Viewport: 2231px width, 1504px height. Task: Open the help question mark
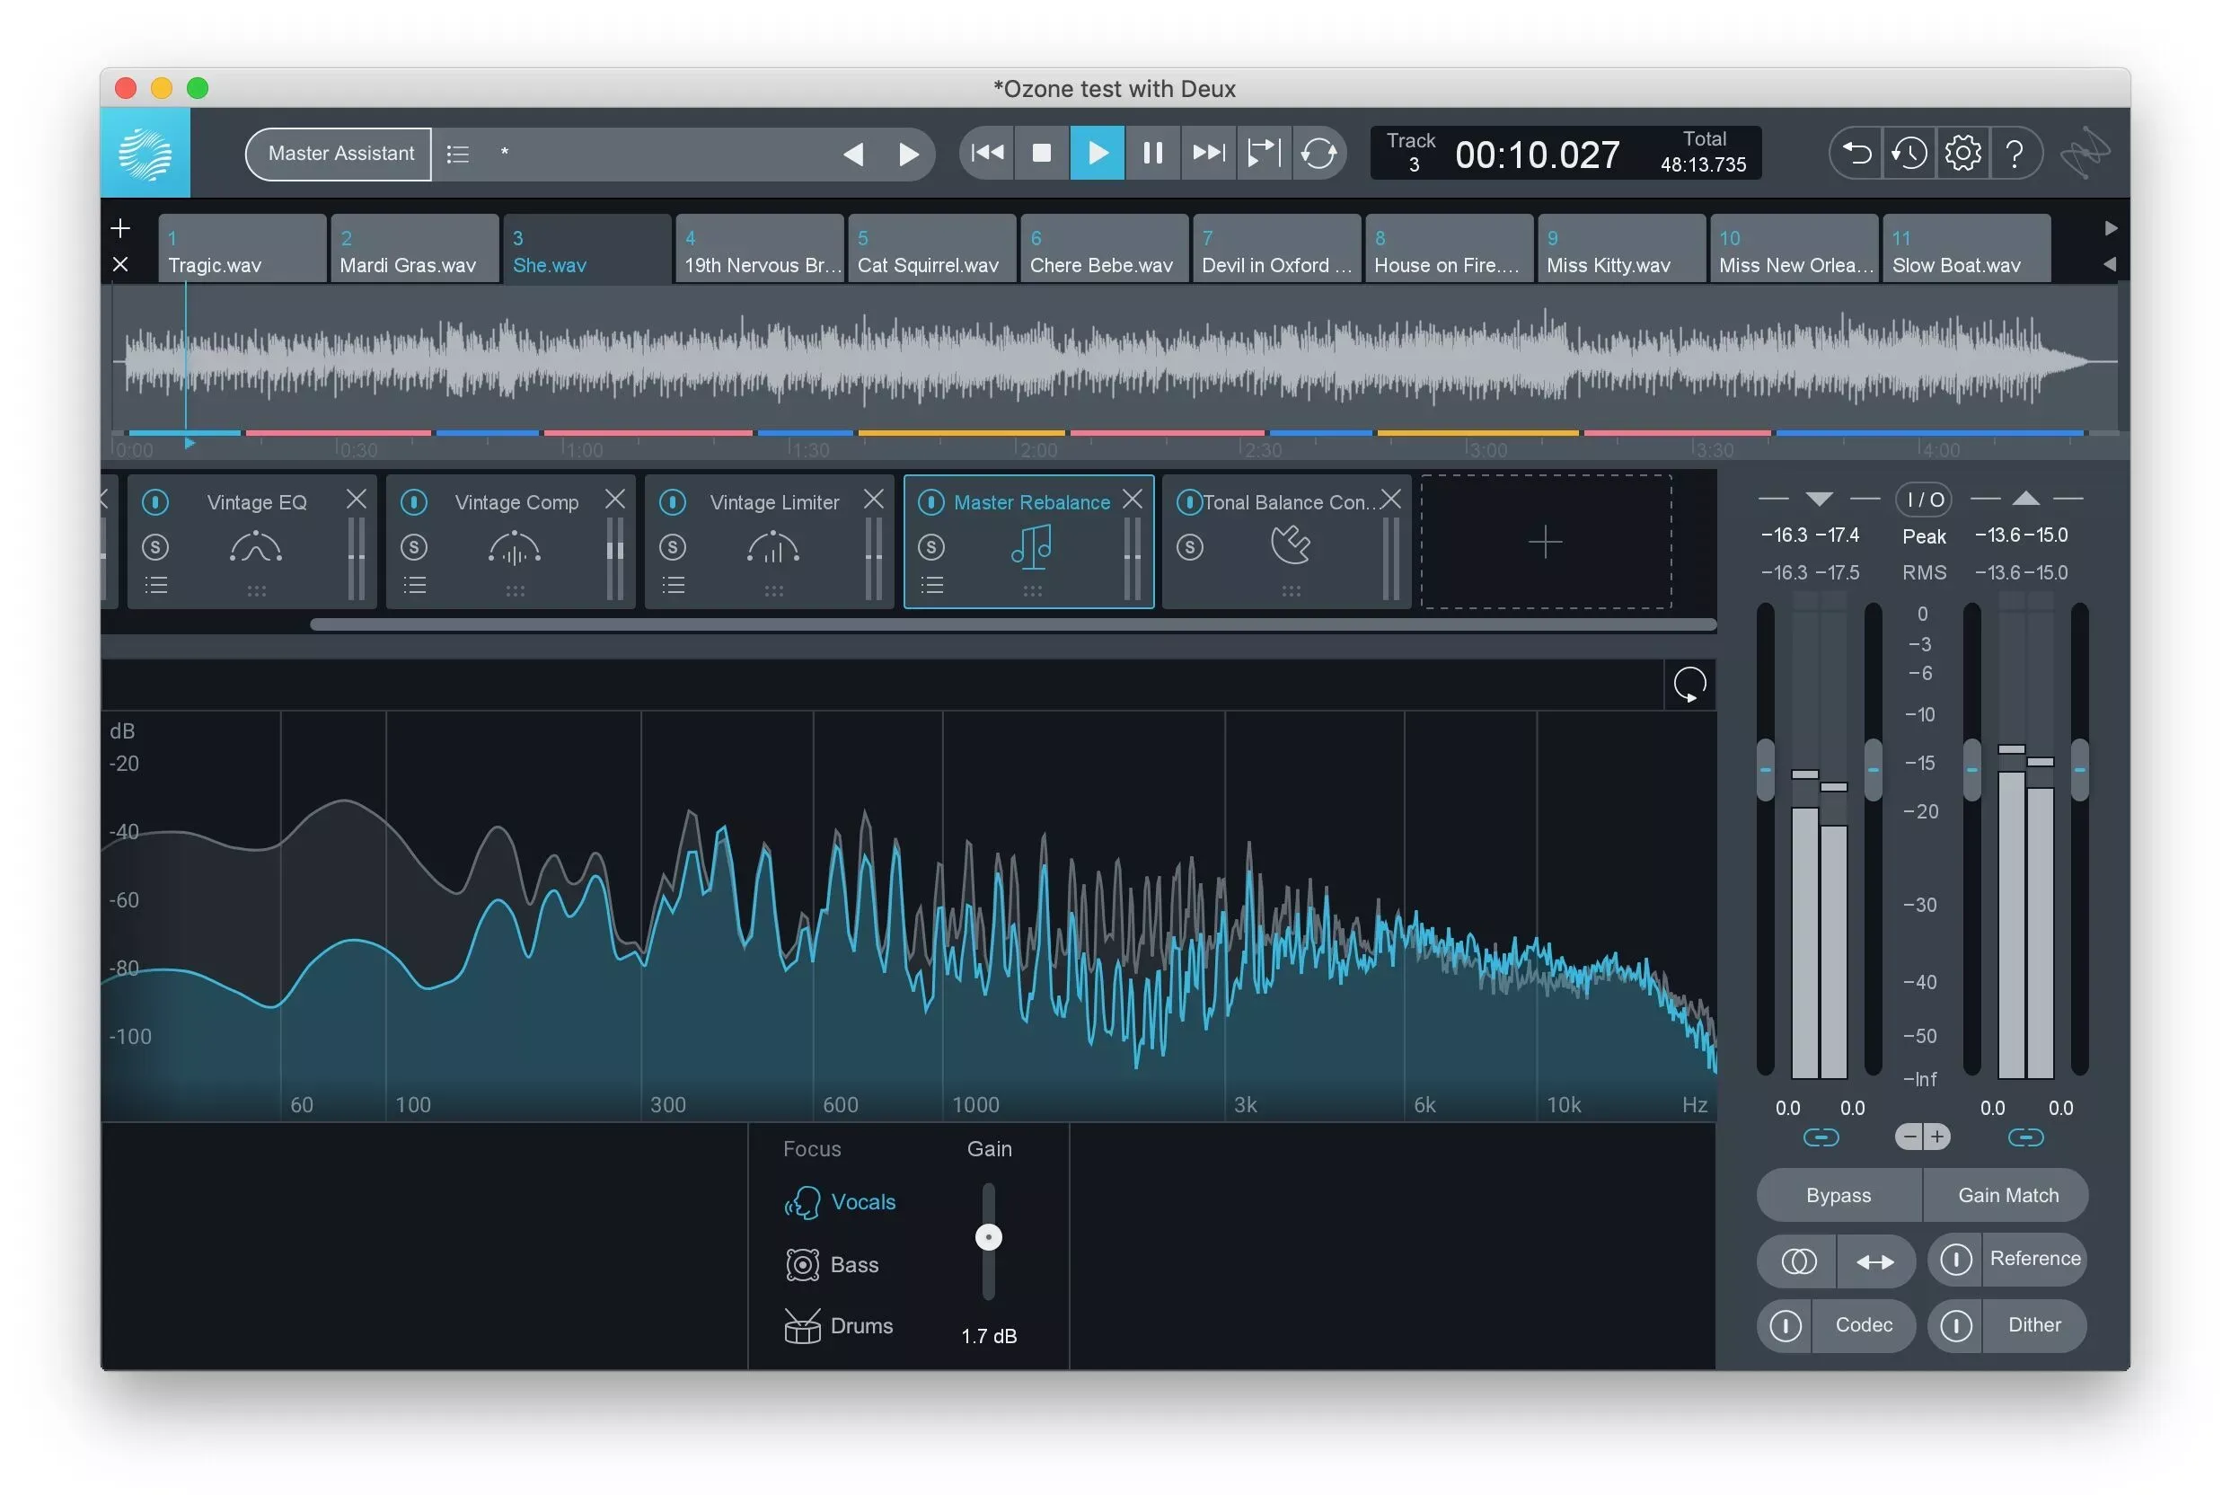[x=2015, y=154]
